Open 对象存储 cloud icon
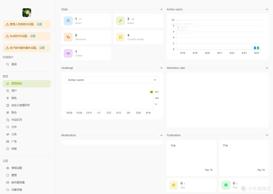Screen dimensions: 273x194 pos(8,190)
